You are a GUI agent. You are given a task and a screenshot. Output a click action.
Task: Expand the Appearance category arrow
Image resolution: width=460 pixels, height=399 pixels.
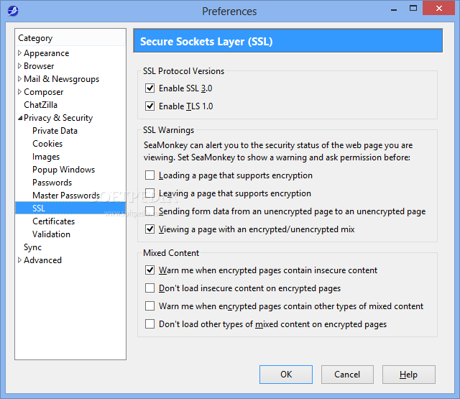(19, 53)
